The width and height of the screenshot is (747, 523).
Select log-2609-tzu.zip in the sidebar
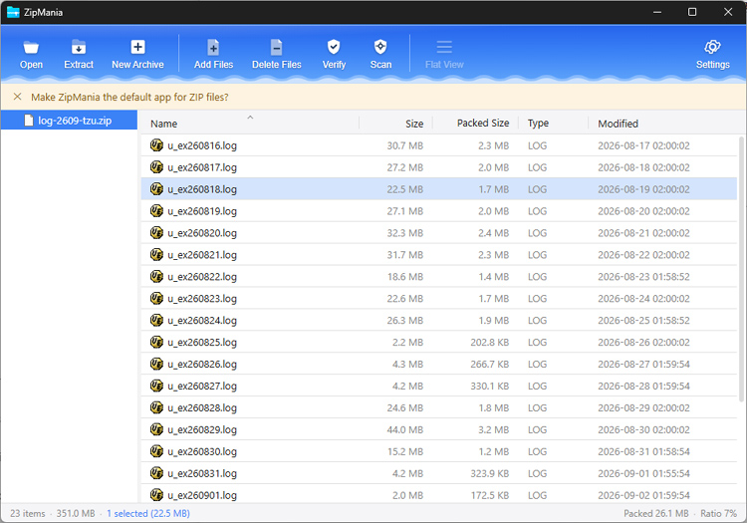69,121
